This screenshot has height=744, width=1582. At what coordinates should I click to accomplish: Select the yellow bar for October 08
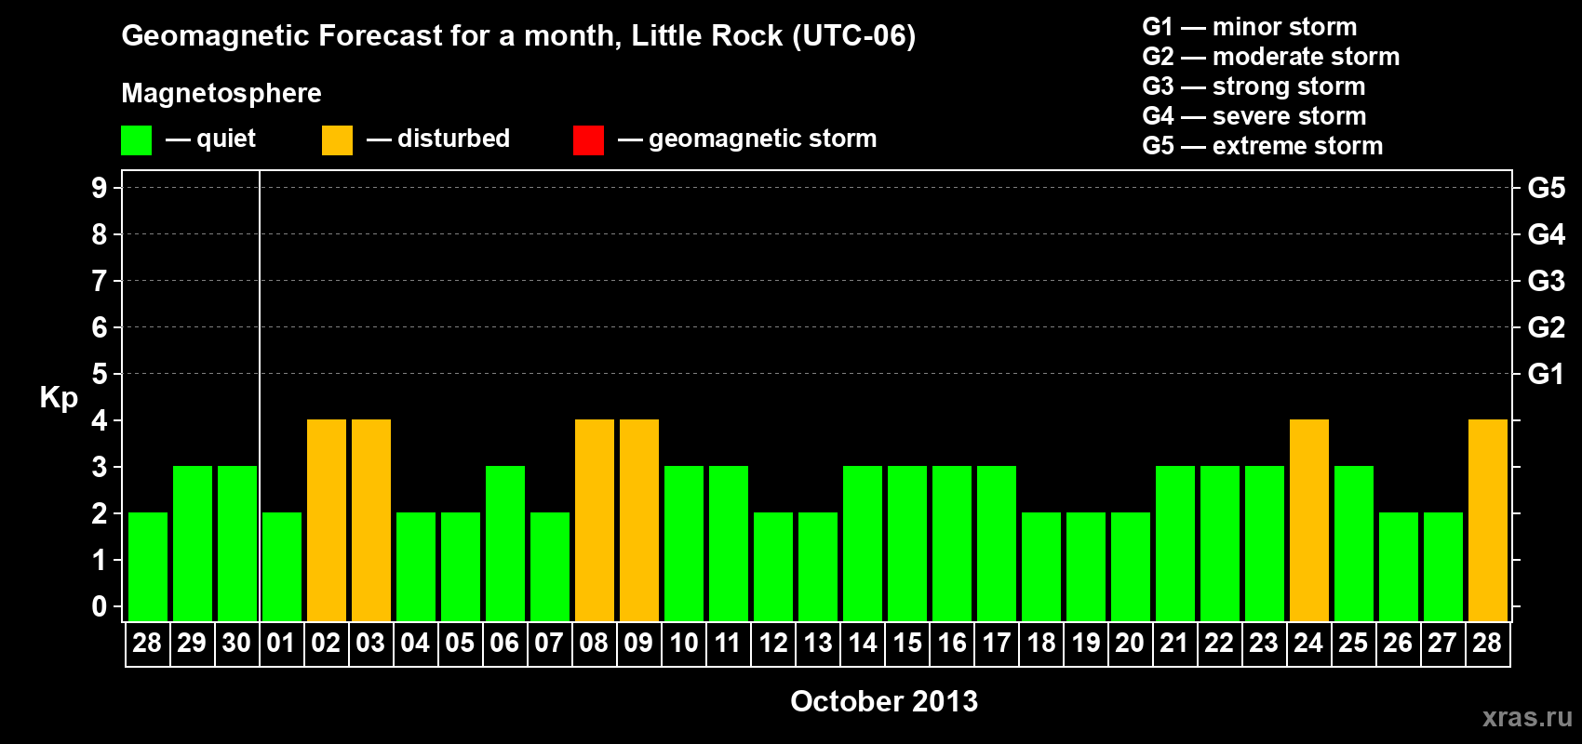tap(595, 521)
